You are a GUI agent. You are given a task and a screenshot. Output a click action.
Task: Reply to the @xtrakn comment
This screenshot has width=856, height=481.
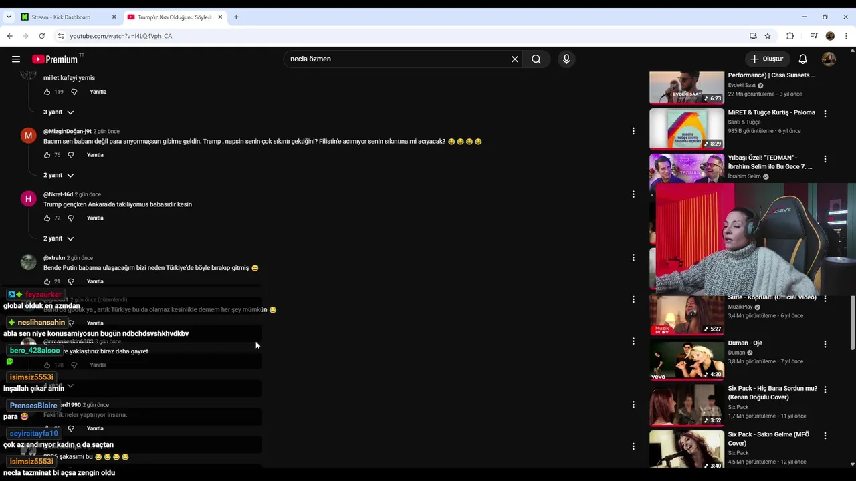pyautogui.click(x=96, y=282)
